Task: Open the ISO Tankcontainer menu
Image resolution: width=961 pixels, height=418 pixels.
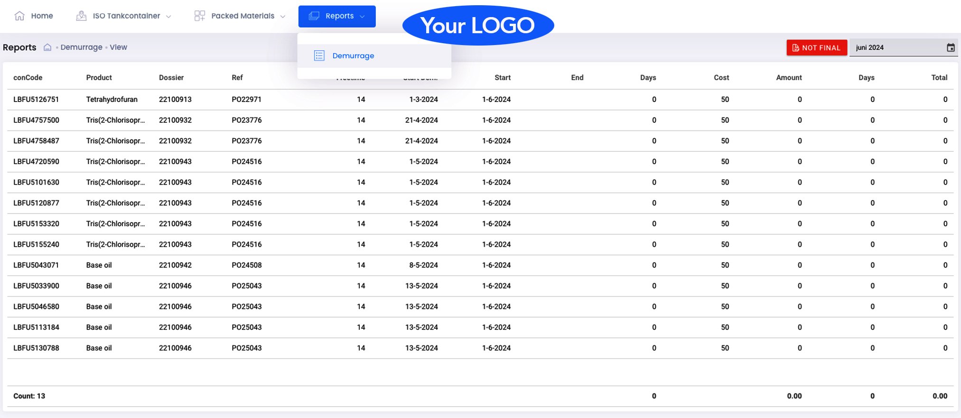Action: [124, 16]
